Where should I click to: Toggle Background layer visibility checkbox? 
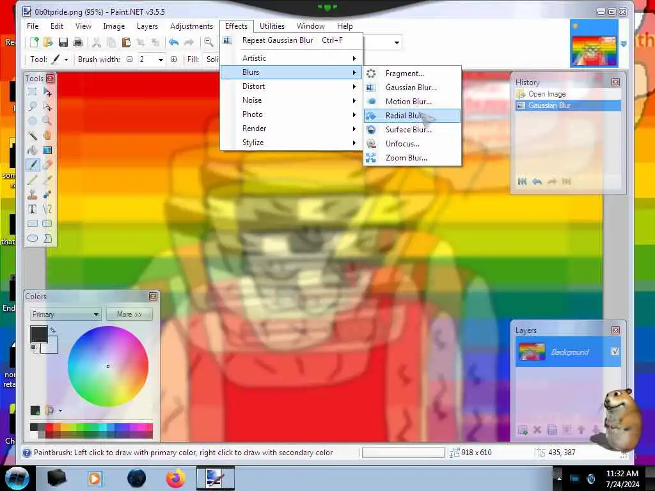(x=615, y=352)
